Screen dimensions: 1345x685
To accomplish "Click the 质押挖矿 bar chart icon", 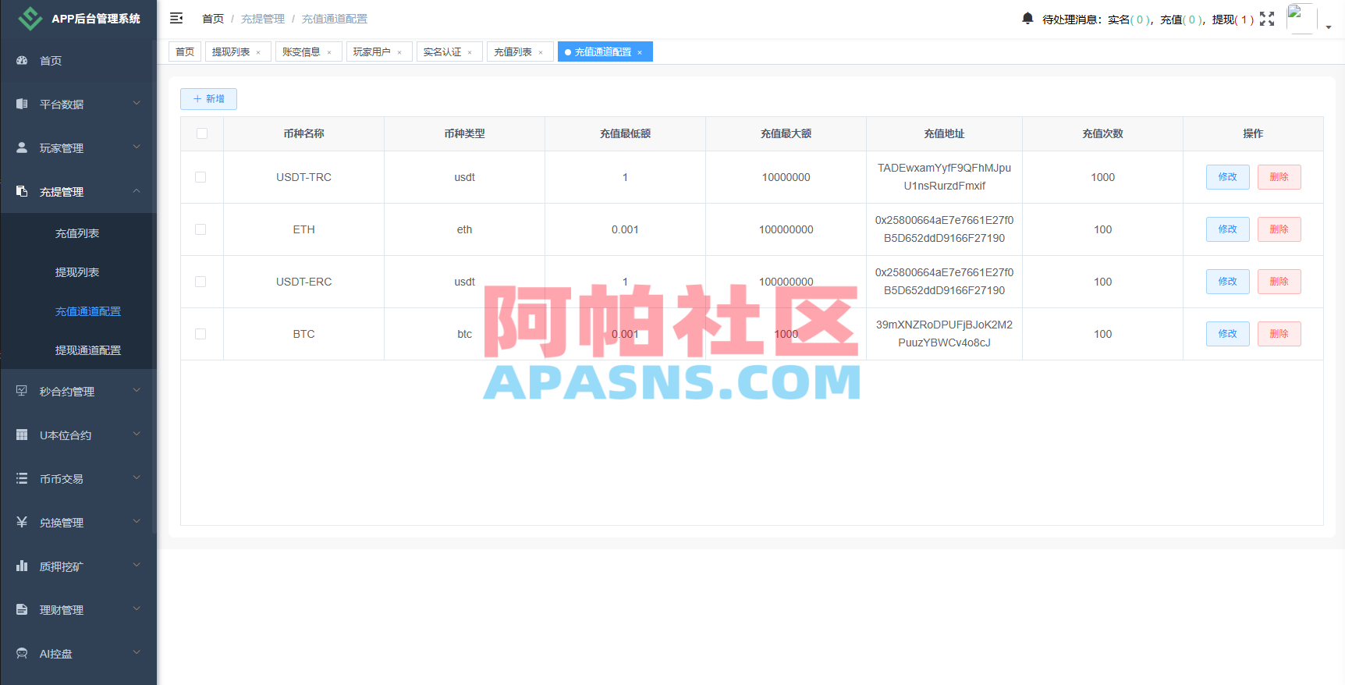I will tap(22, 566).
